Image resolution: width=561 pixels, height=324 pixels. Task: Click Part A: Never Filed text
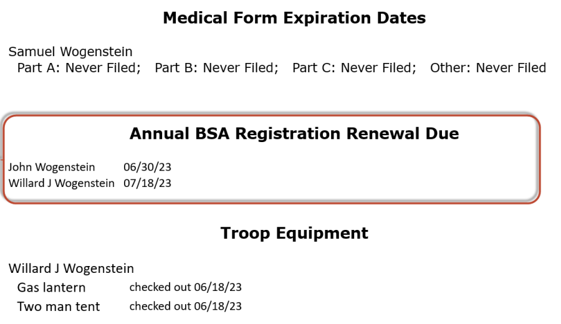coord(79,67)
